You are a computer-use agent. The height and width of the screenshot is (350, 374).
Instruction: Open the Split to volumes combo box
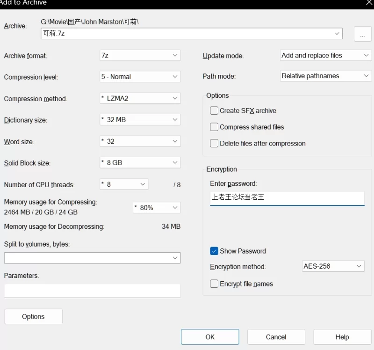[x=92, y=258]
